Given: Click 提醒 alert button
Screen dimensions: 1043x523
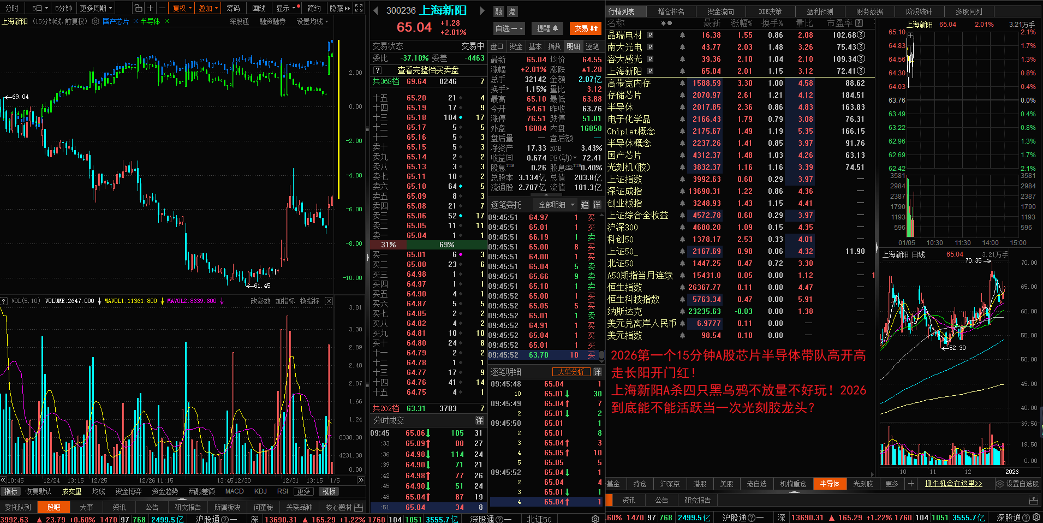Looking at the screenshot, I should pos(547,28).
